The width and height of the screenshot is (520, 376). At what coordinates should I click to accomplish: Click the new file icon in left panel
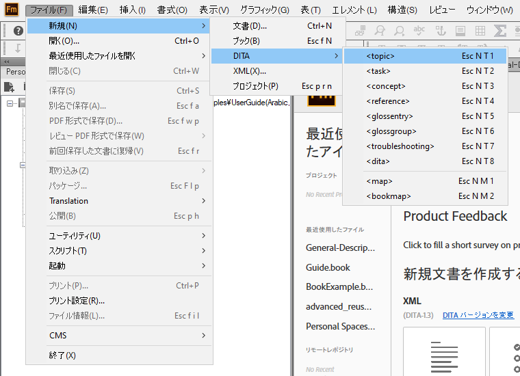9,87
